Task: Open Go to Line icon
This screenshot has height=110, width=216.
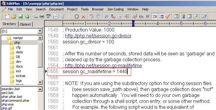Action: tap(126, 17)
